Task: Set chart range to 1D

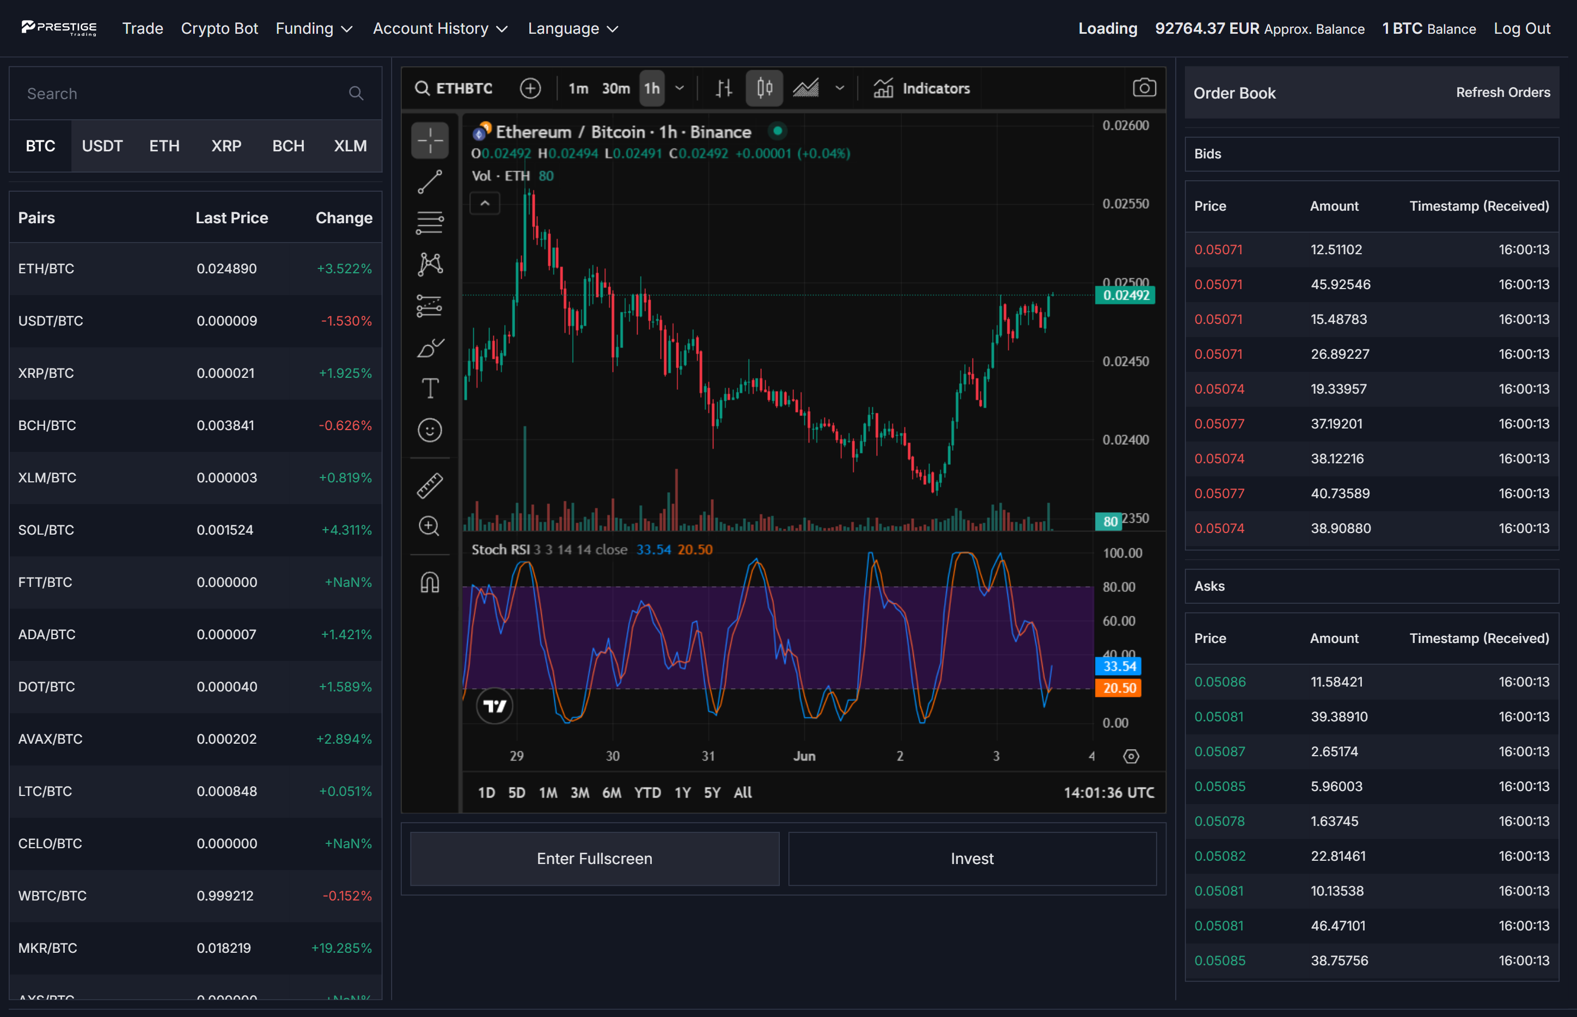Action: click(486, 793)
